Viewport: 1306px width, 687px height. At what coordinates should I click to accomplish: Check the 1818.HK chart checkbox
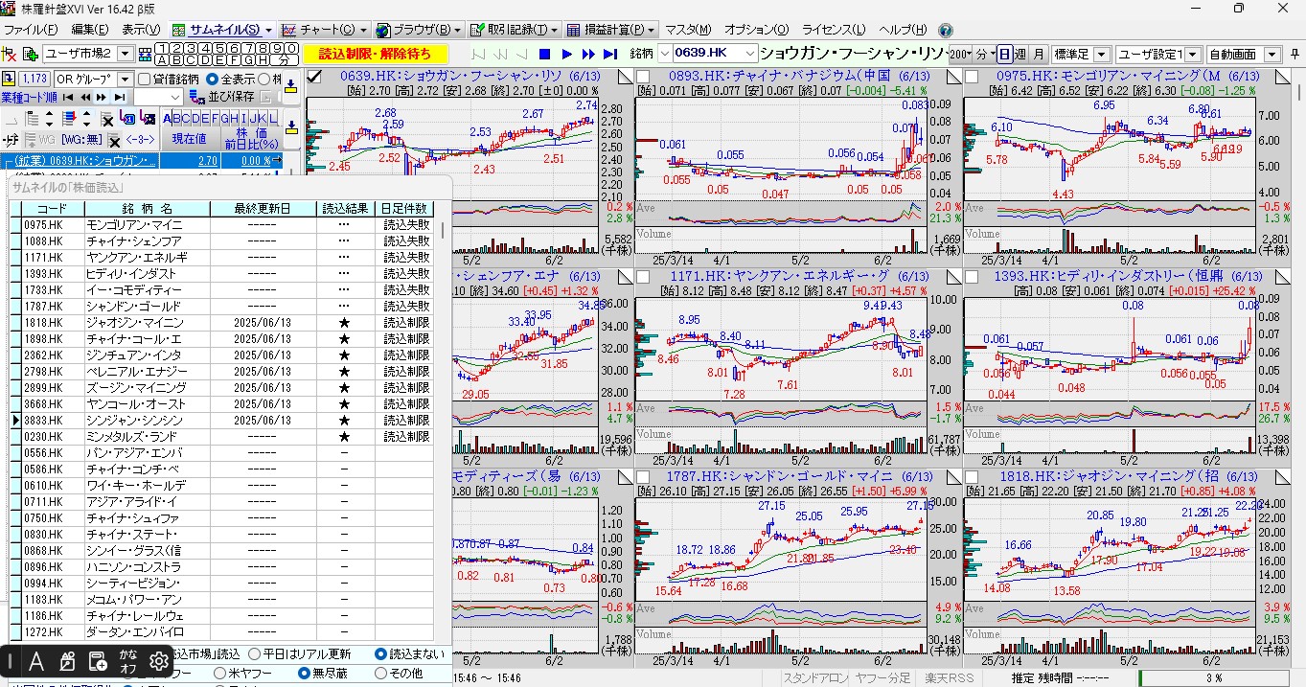tap(972, 478)
